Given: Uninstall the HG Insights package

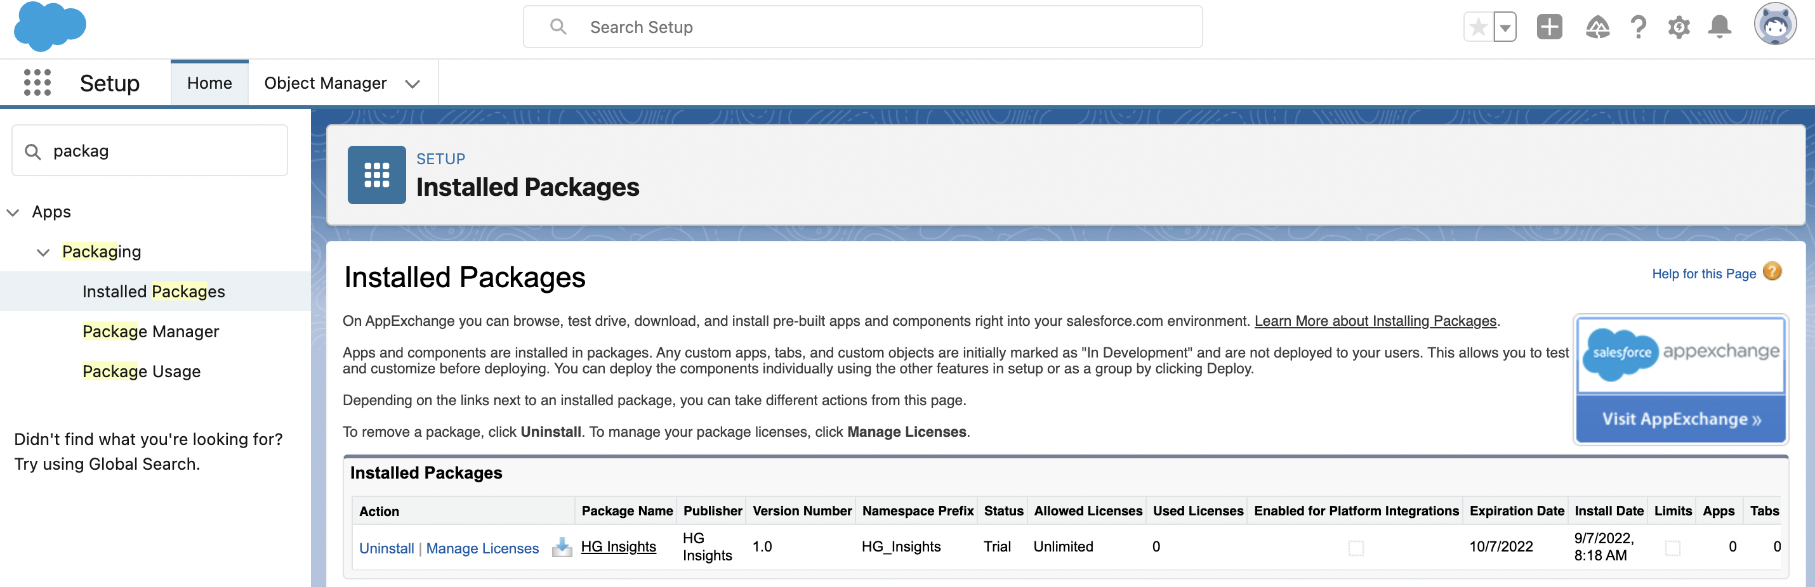Looking at the screenshot, I should click(x=386, y=548).
